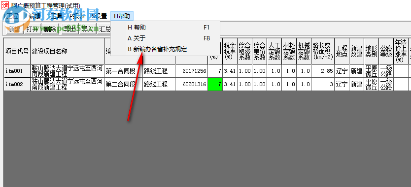411x187 pixels.
Task: Click 建设项目名称 column header
Action: click(x=68, y=51)
